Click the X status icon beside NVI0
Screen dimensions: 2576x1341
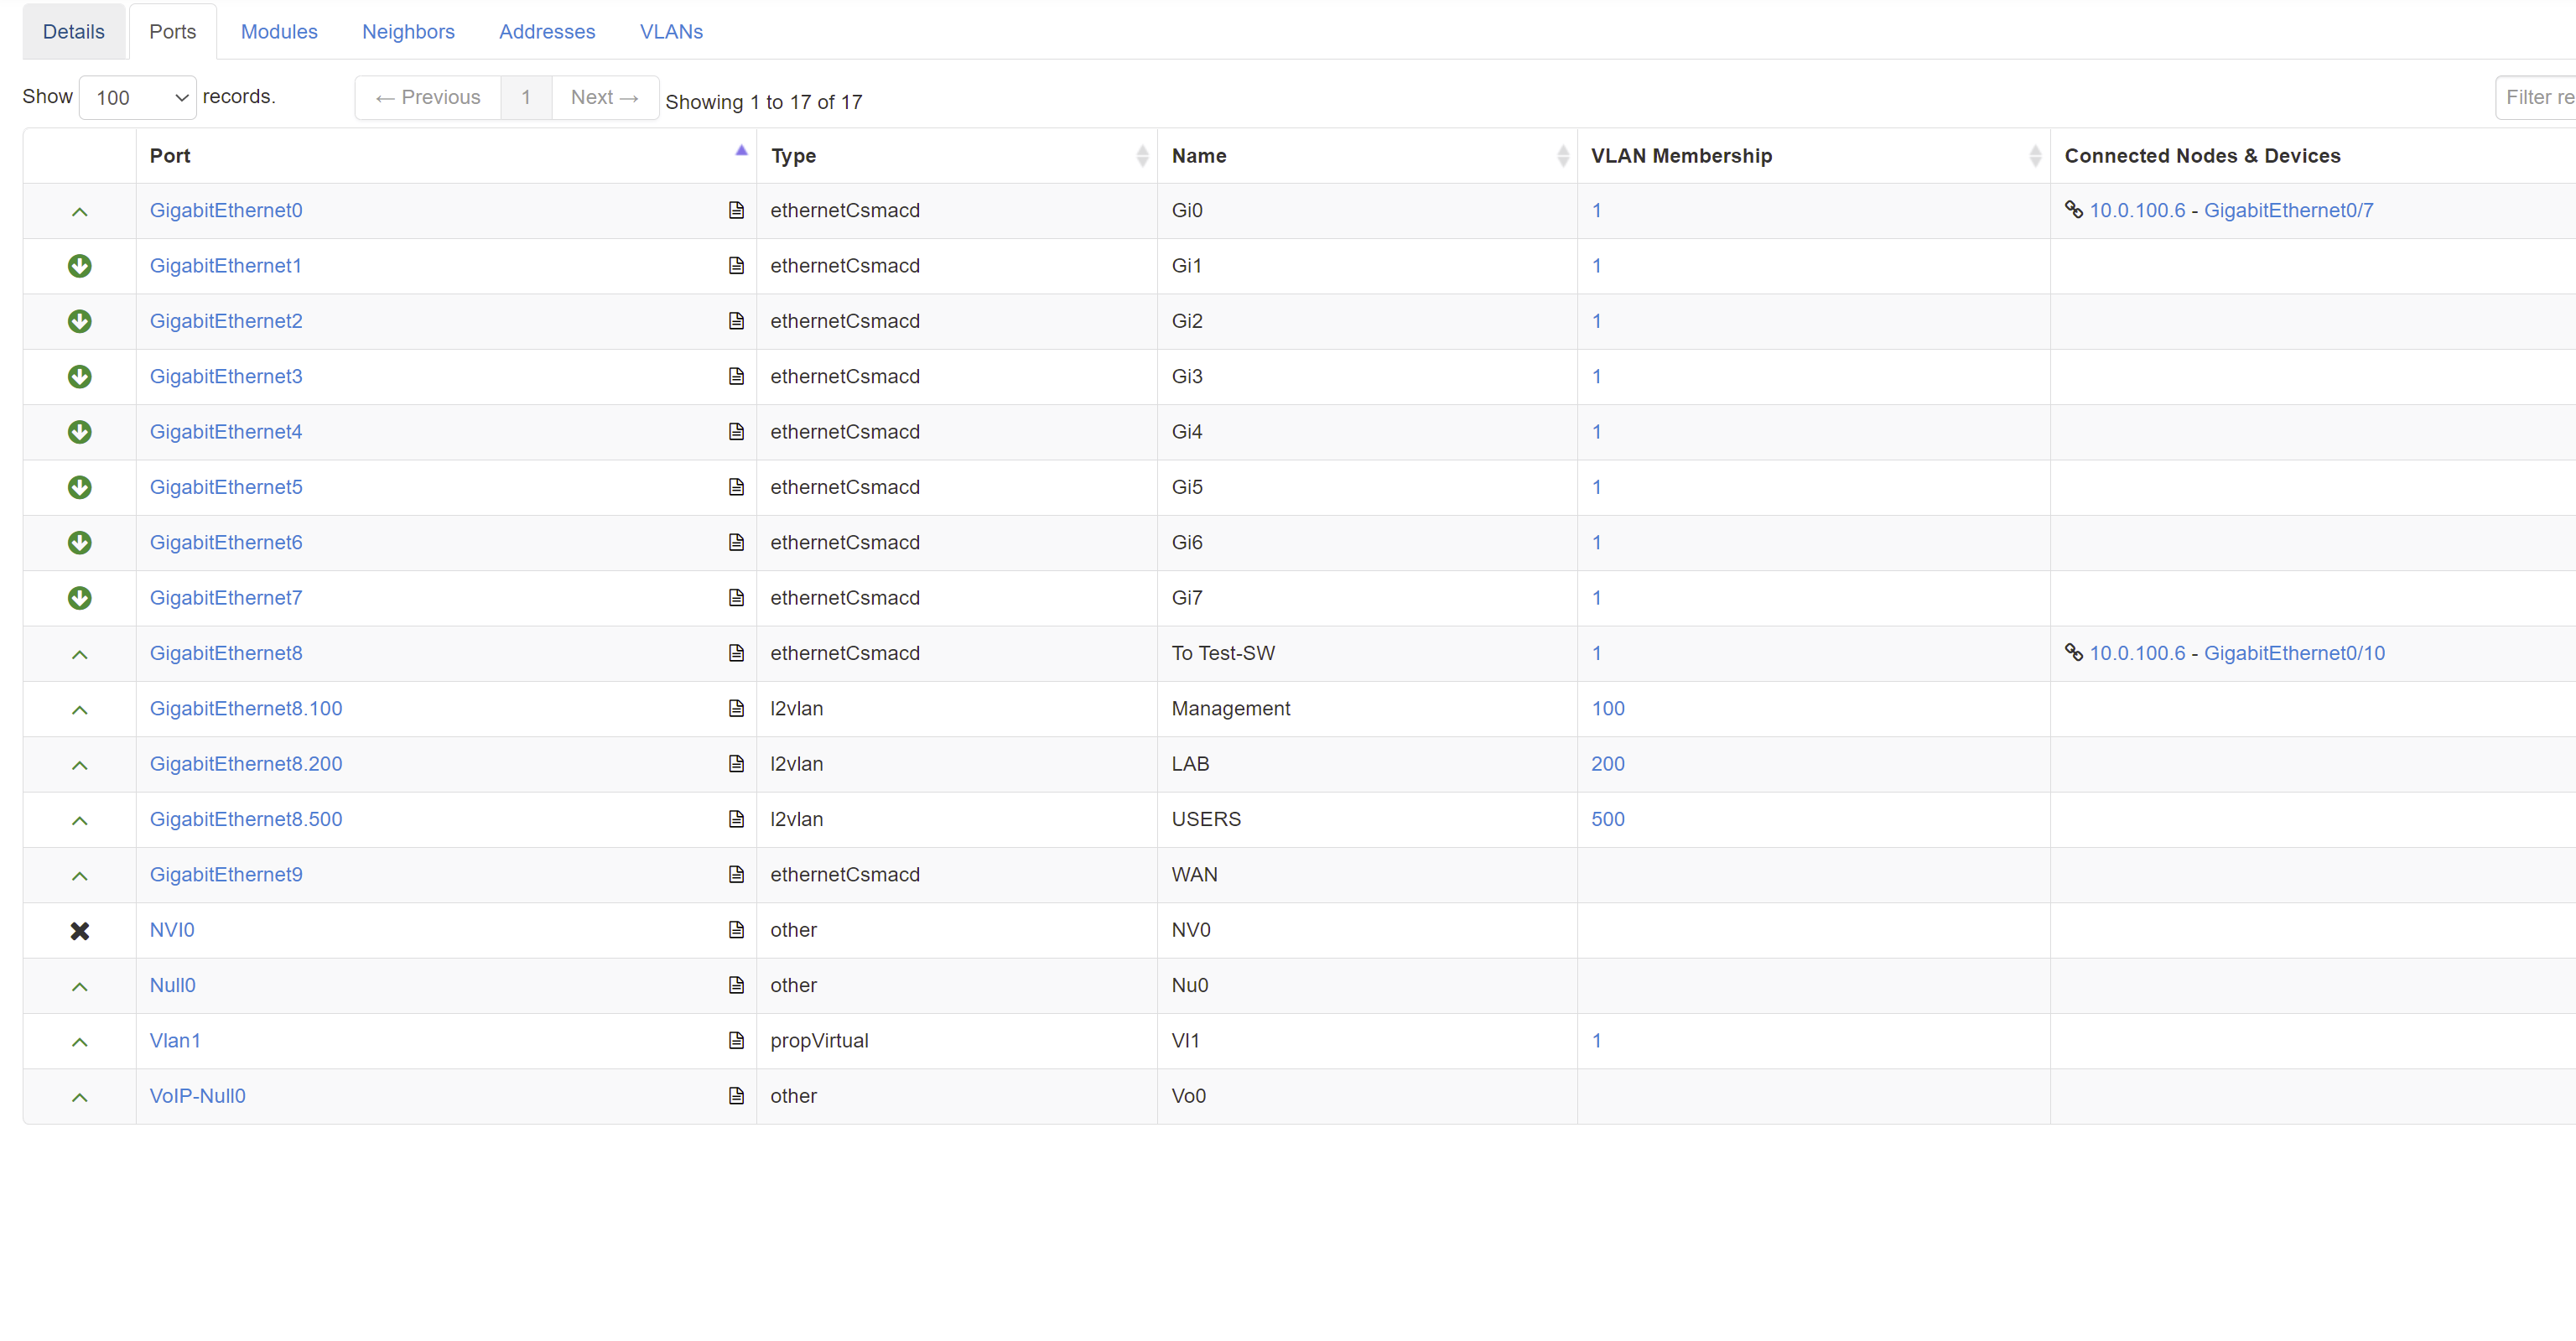point(80,930)
